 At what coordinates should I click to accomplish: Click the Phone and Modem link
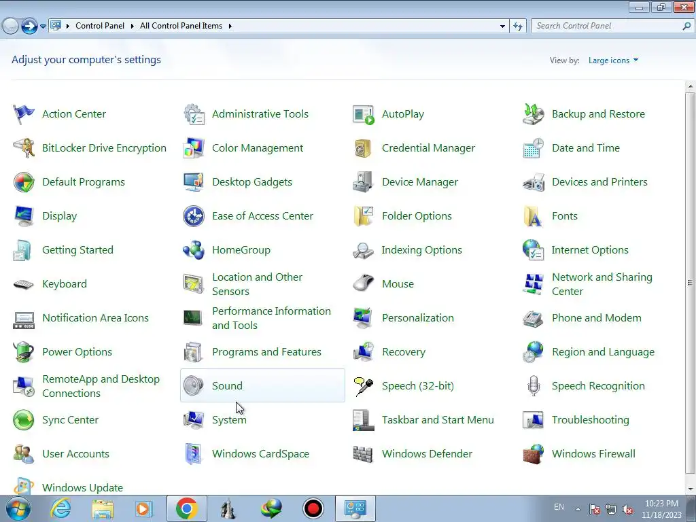(x=597, y=318)
